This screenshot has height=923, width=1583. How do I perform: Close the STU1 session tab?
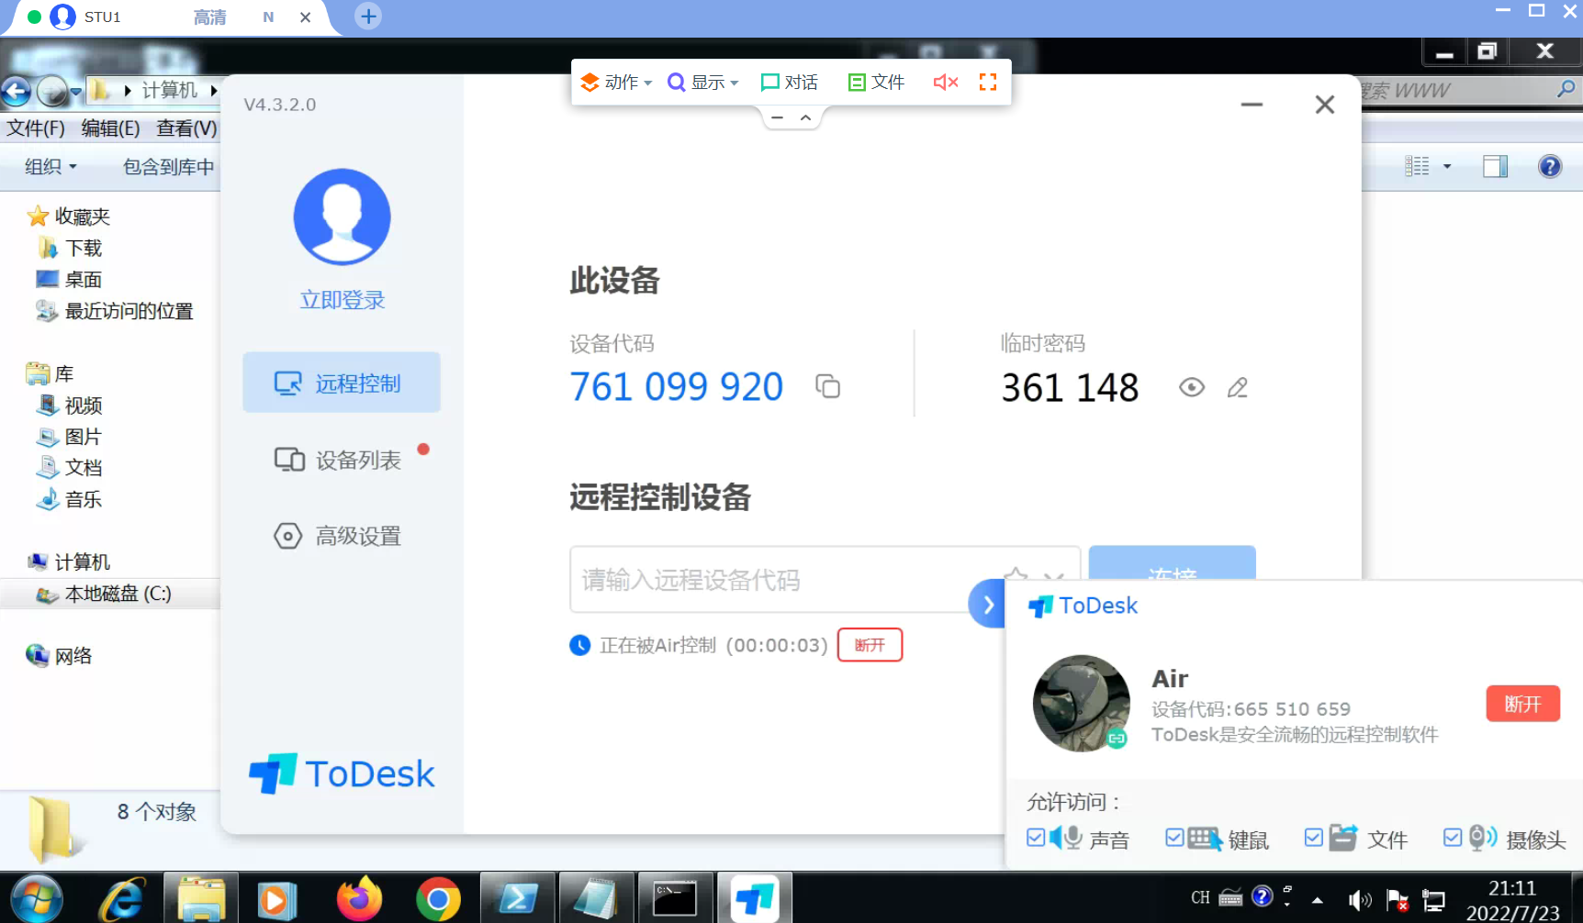click(x=305, y=17)
